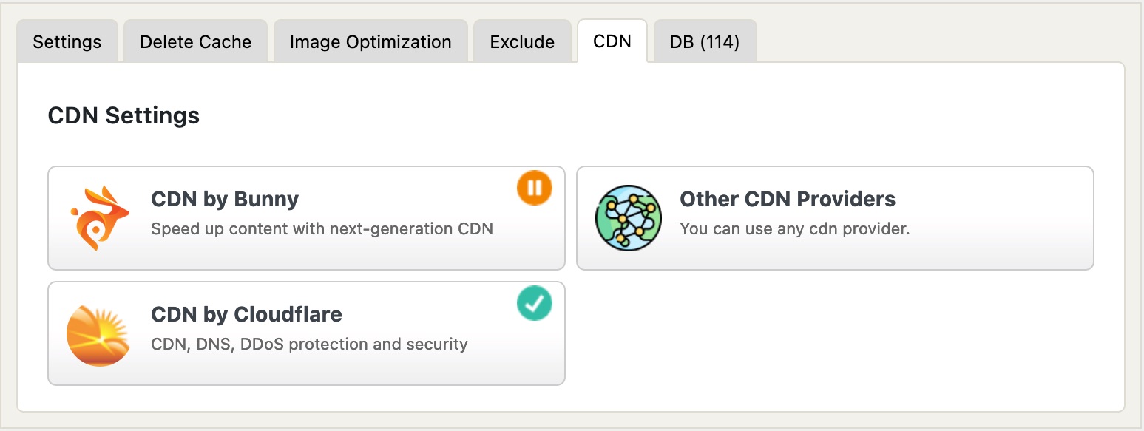Click "You can use any cdn provider." text
The height and width of the screenshot is (431, 1144).
(x=794, y=228)
